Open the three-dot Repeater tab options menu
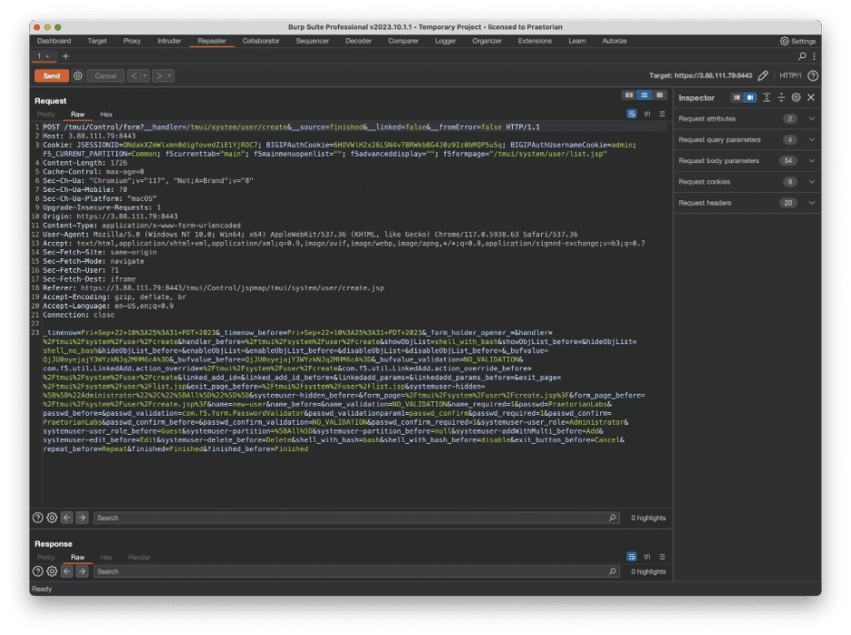851x635 pixels. pos(814,56)
